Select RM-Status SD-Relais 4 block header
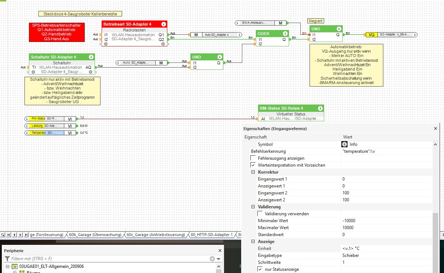Viewport: 444px width, 273px height. tap(291, 108)
